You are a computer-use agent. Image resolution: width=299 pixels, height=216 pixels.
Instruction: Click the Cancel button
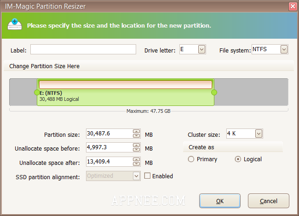click(x=269, y=201)
